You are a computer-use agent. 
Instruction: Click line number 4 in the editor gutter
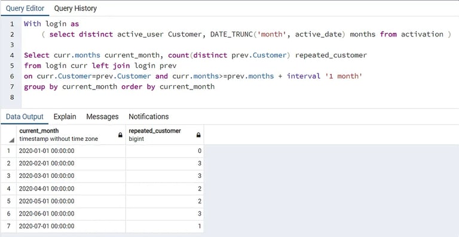point(12,56)
